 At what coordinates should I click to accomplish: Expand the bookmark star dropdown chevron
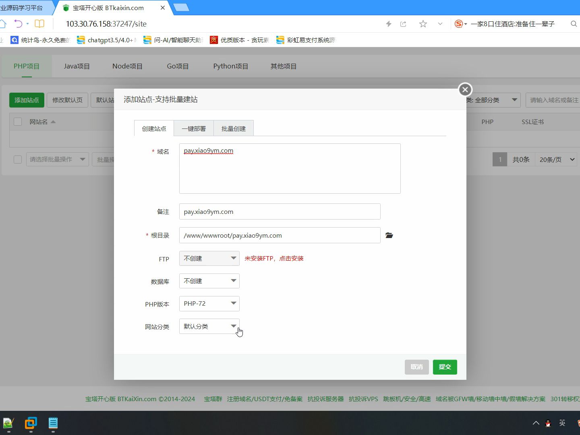[x=440, y=24]
